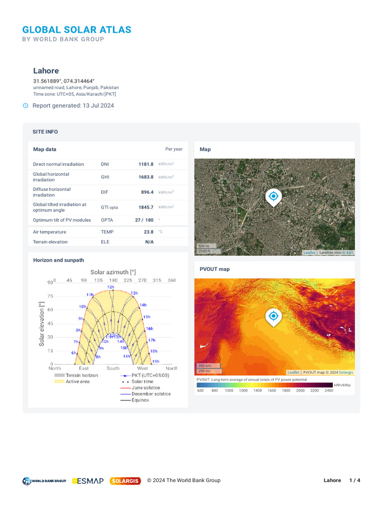382x510 pixels.
Task: Click 'Optimum tilt of PV modules' label
Action: (x=62, y=220)
